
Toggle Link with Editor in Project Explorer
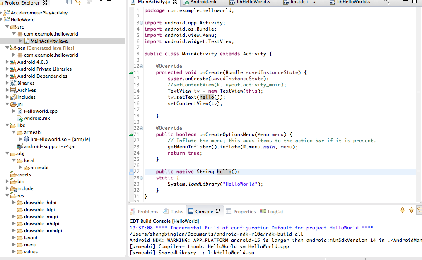click(78, 2)
